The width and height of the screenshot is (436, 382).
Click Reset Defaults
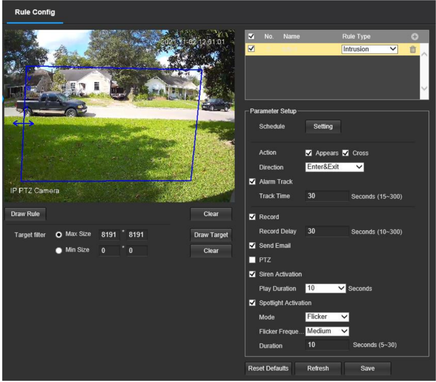tap(268, 368)
